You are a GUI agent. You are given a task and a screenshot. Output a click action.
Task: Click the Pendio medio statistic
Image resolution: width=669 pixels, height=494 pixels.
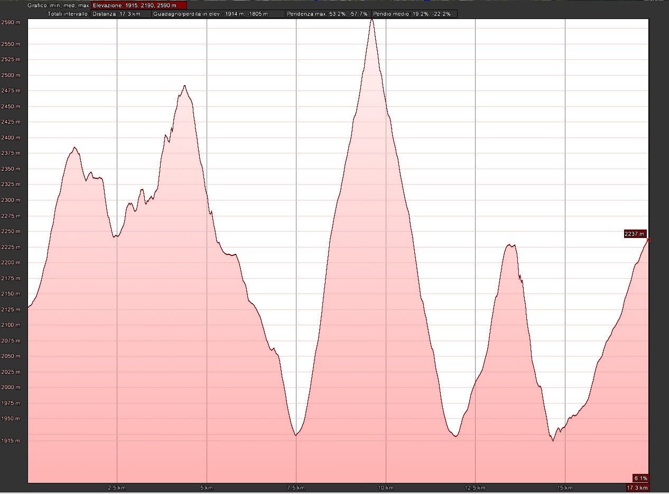point(414,14)
